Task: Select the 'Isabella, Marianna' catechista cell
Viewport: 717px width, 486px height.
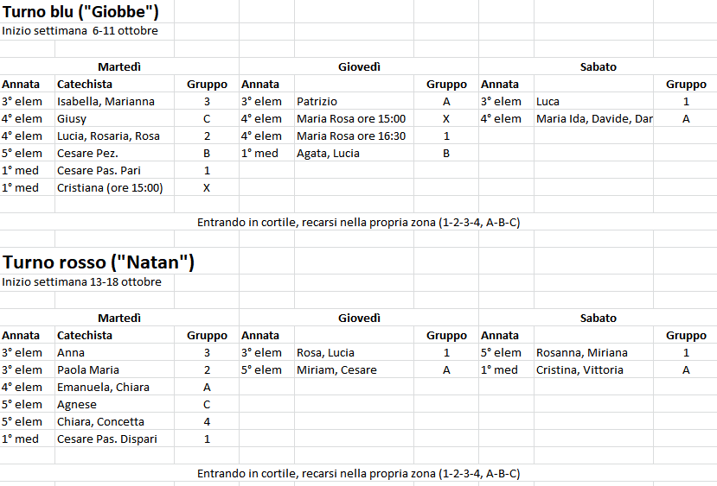Action: click(x=114, y=101)
